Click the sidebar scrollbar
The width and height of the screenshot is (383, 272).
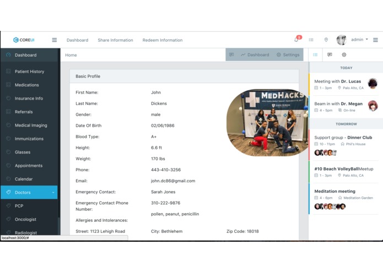(x=58, y=226)
